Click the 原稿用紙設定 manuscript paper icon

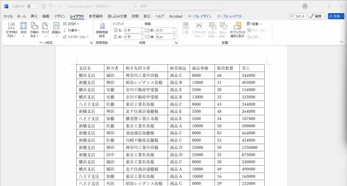102,30
